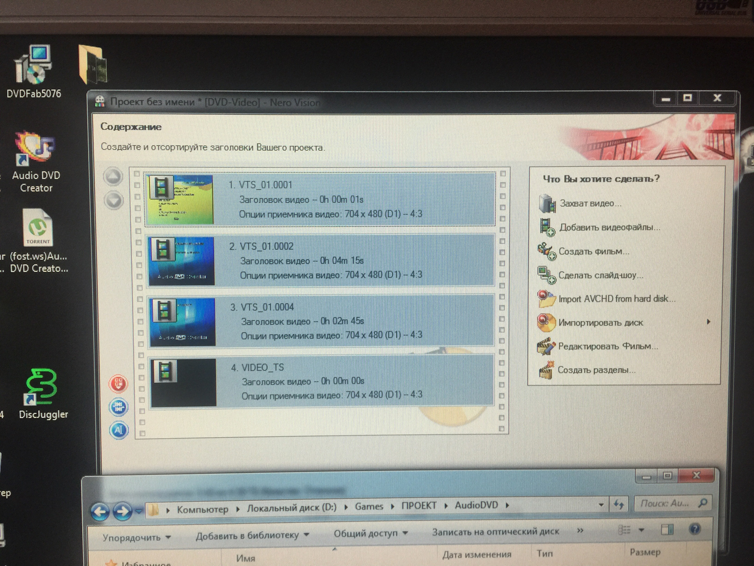The height and width of the screenshot is (566, 754).
Task: Click the Добавить видеофайлы icon
Action: click(547, 227)
